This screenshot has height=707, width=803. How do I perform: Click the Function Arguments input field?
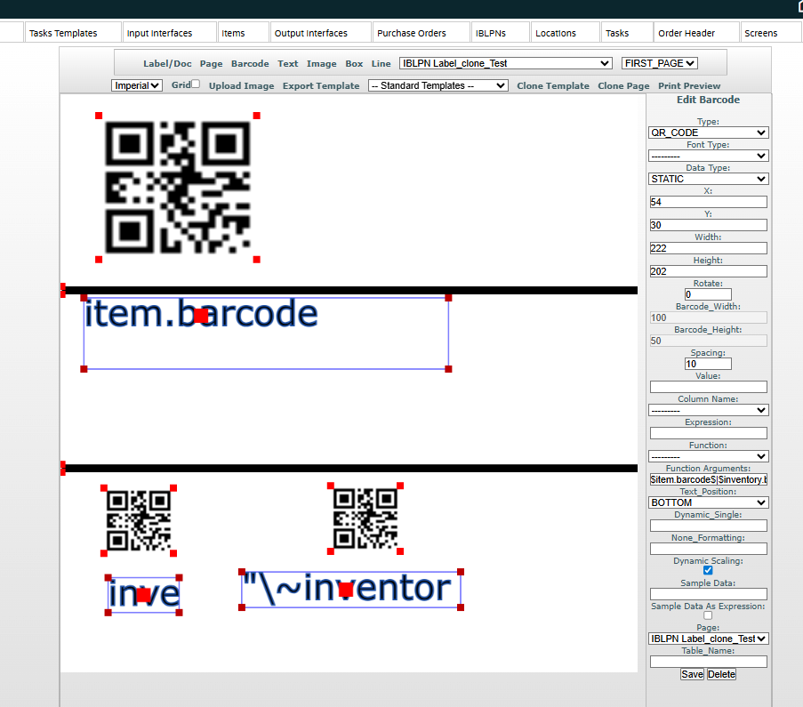[x=708, y=479]
